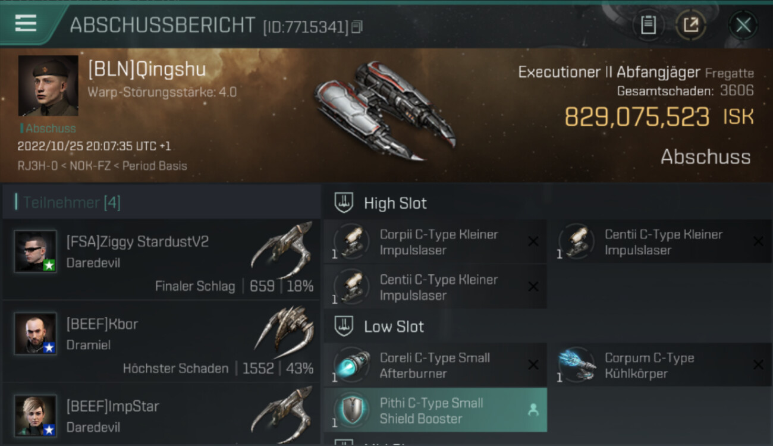Click the person icon on Shield Booster
The width and height of the screenshot is (773, 446).
[533, 410]
